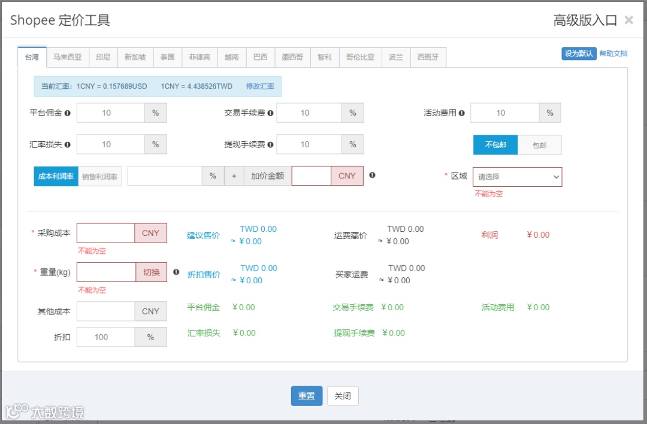Click the 设为默认 button
This screenshot has height=424, width=647.
coord(579,54)
